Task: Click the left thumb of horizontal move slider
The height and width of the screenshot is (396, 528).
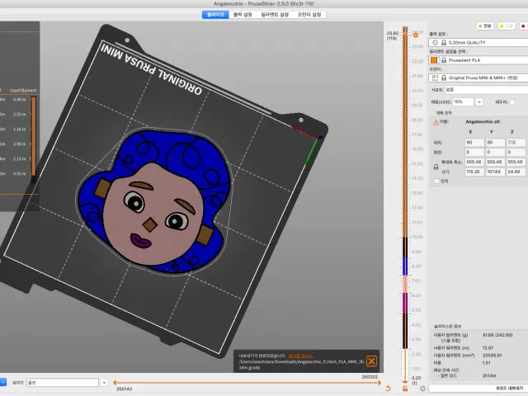Action: 115,383
